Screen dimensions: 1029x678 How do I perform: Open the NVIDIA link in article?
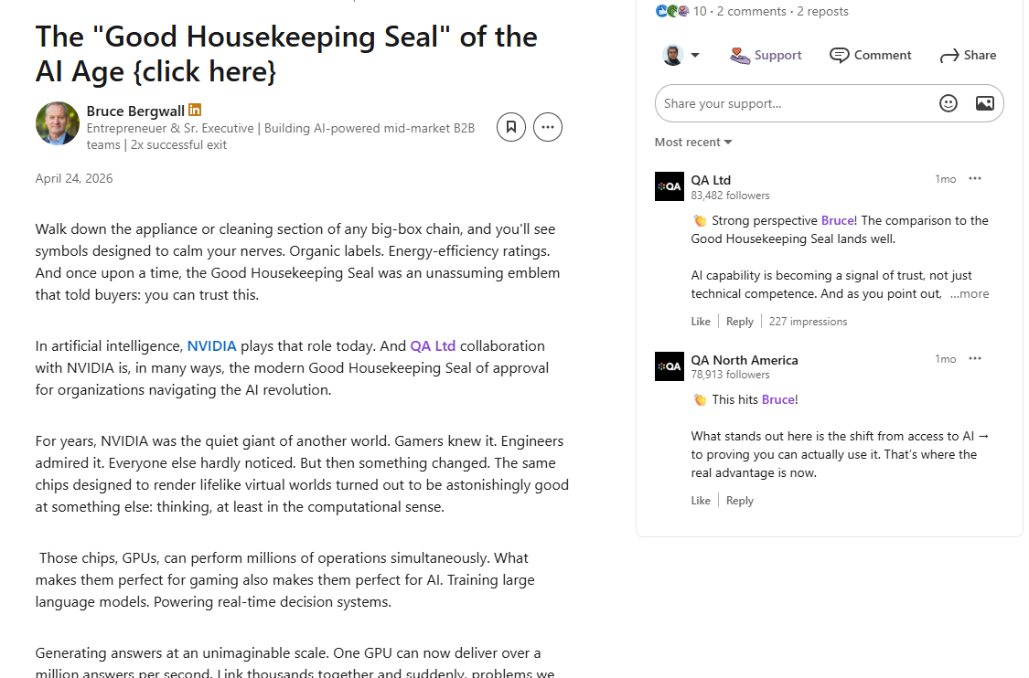(211, 346)
